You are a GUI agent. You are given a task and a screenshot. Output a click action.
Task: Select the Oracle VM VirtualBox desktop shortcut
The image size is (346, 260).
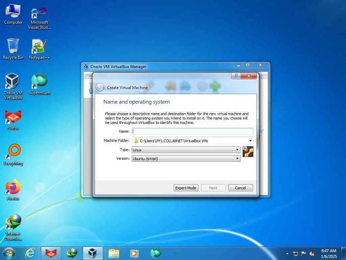click(x=13, y=86)
